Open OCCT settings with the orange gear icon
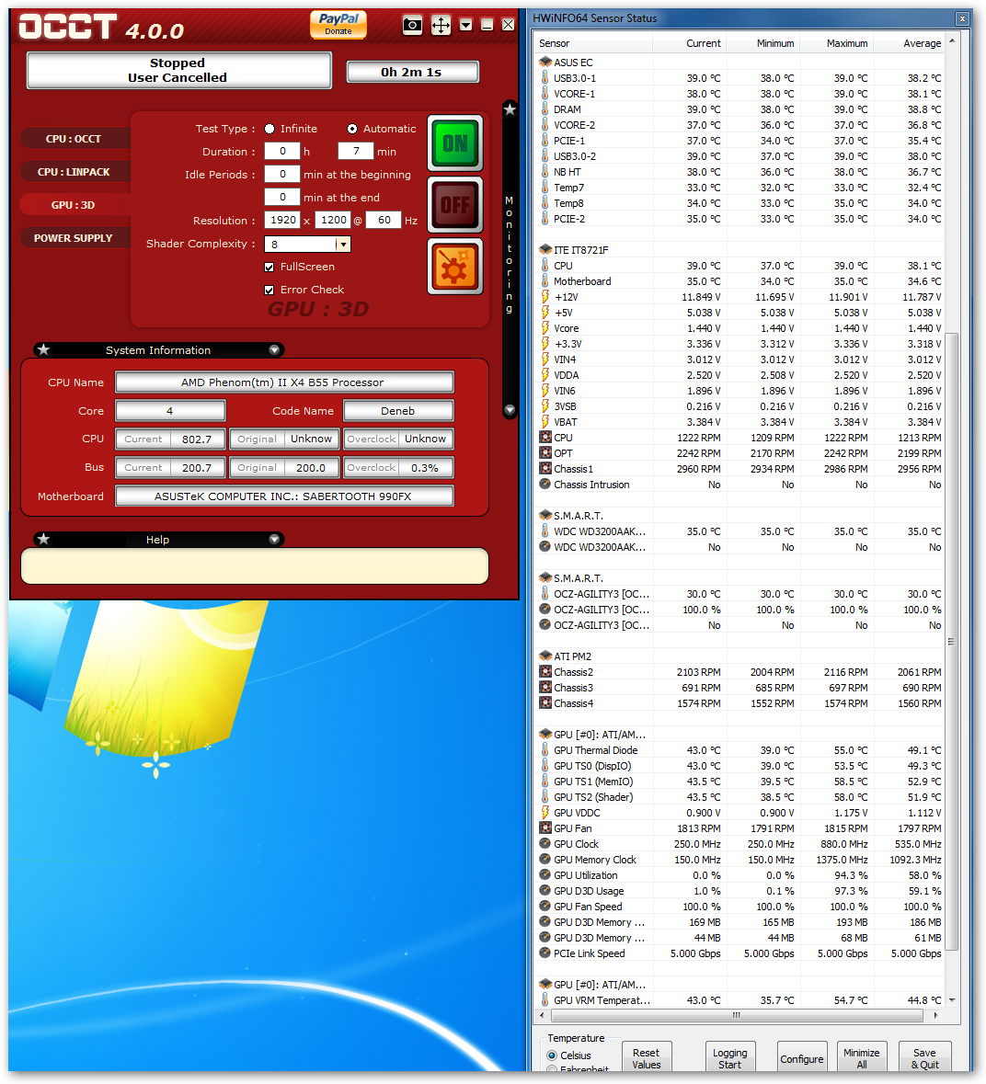This screenshot has height=1084, width=986. (x=455, y=267)
